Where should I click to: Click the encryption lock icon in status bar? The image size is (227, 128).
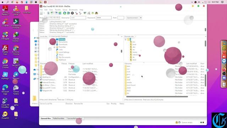[177, 122]
